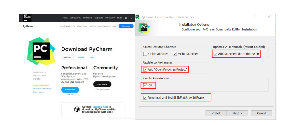Click the account user icon in site header
This screenshot has height=125, width=282.
click(x=126, y=18)
